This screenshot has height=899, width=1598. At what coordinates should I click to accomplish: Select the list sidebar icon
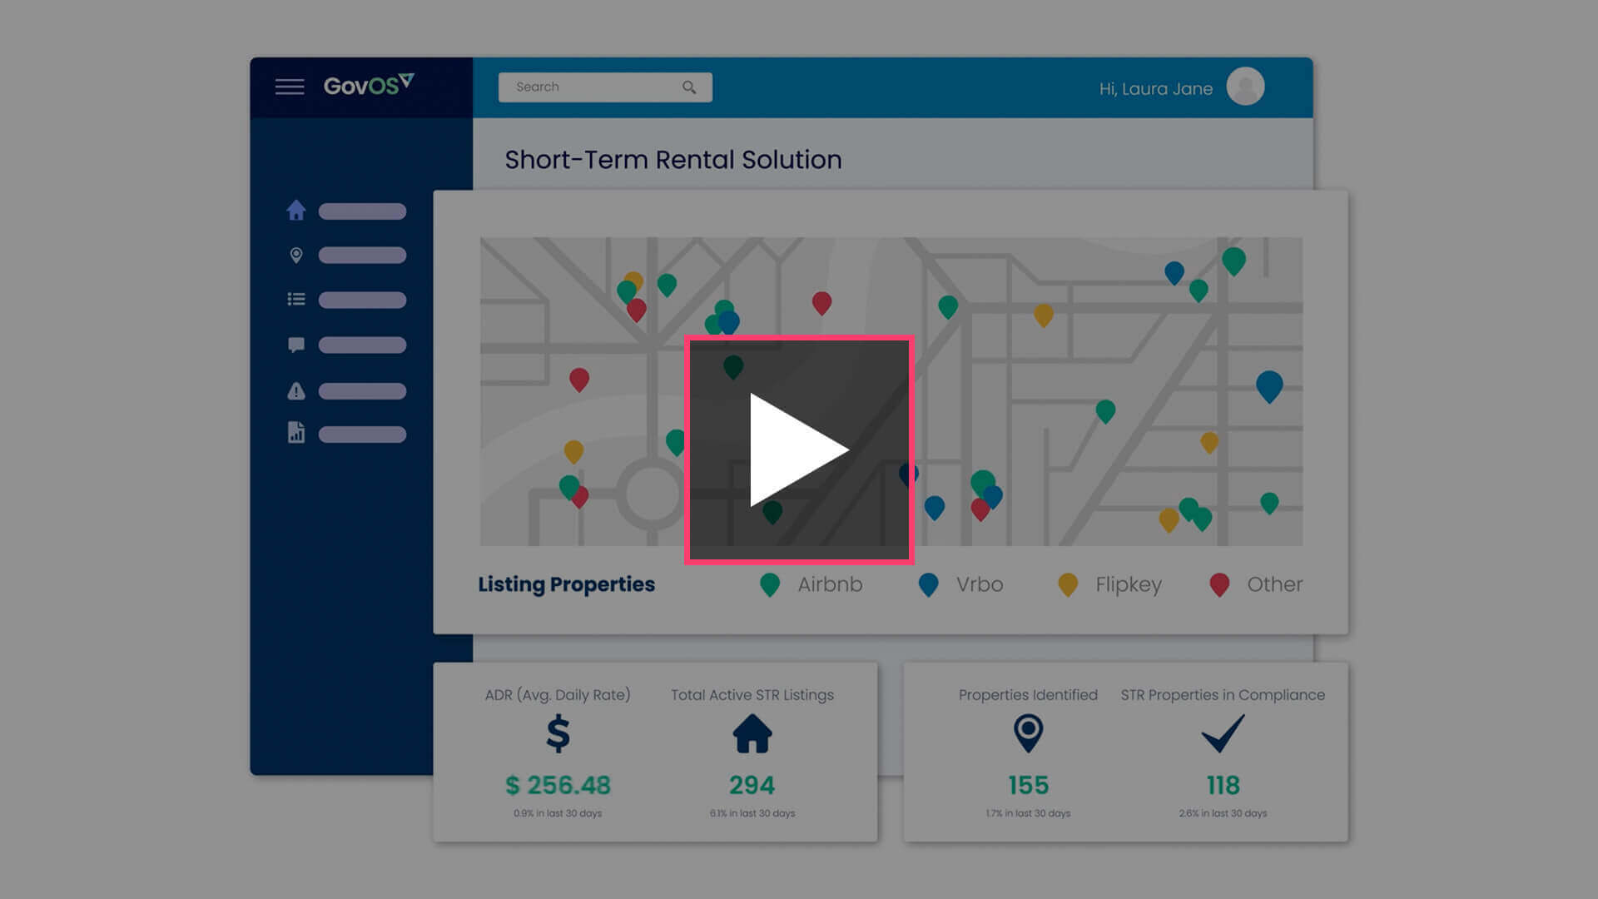[296, 300]
